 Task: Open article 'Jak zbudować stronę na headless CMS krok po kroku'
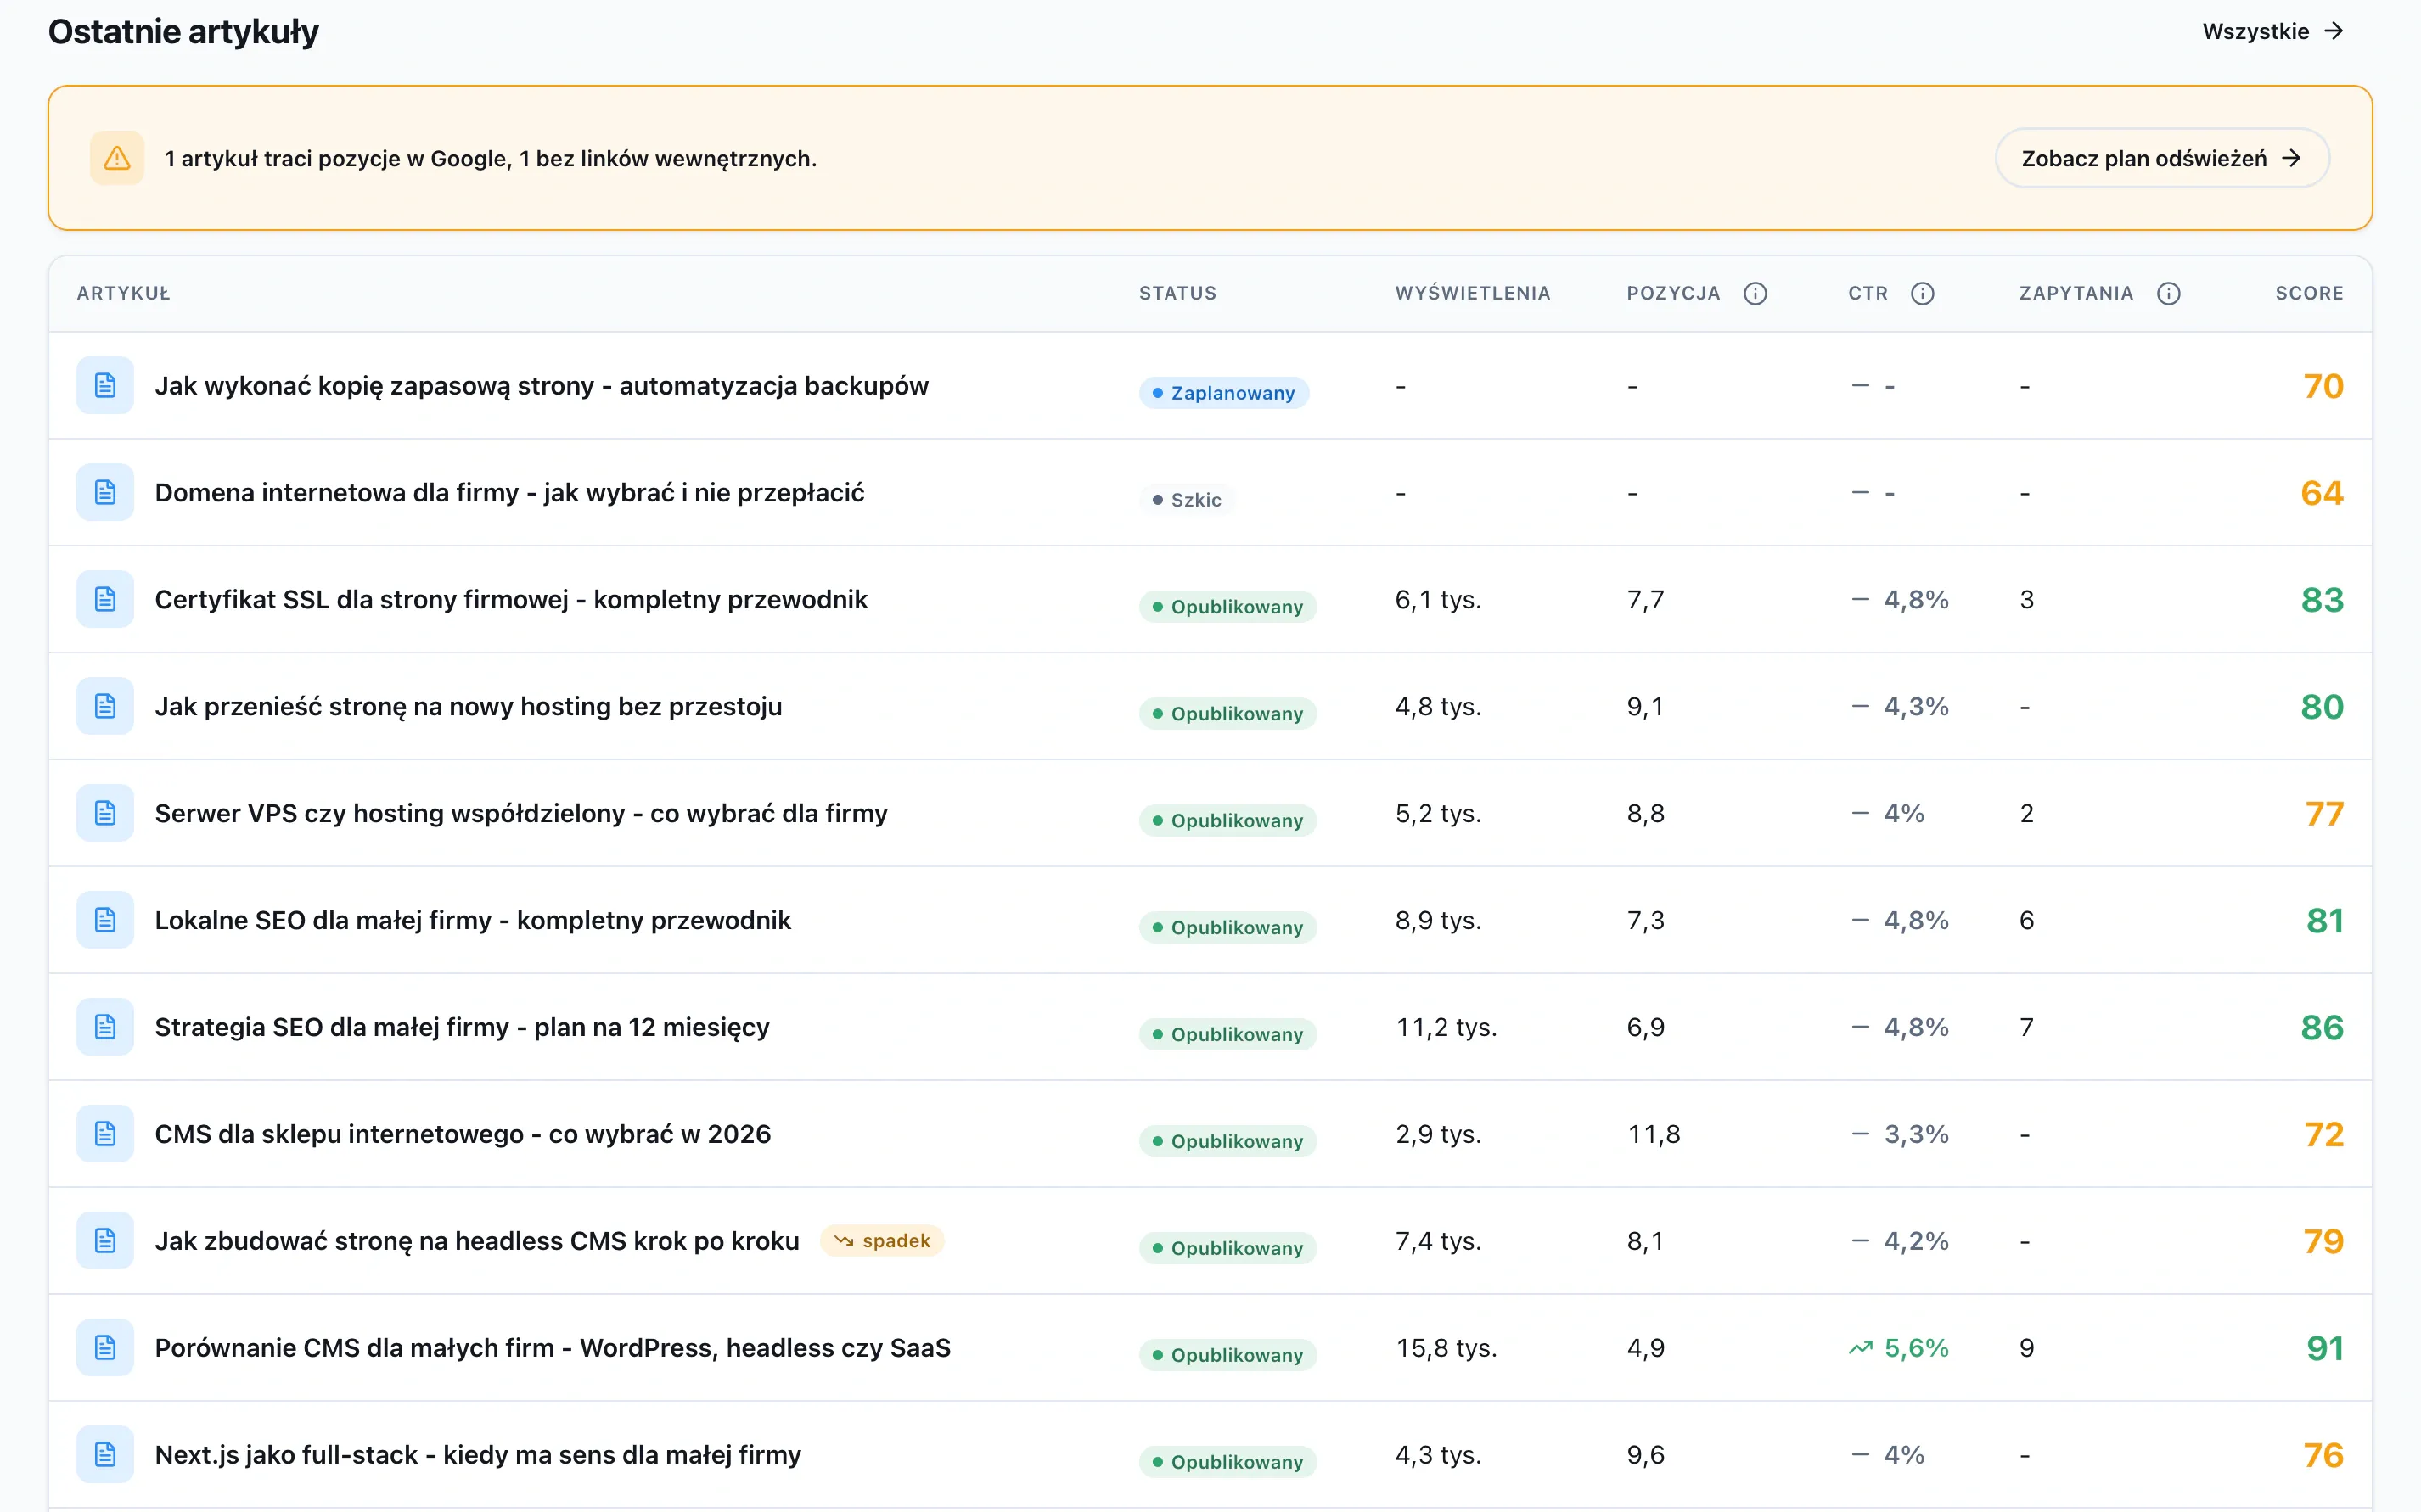pos(477,1242)
